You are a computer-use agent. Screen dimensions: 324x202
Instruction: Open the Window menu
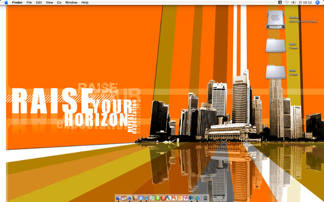[x=71, y=3]
